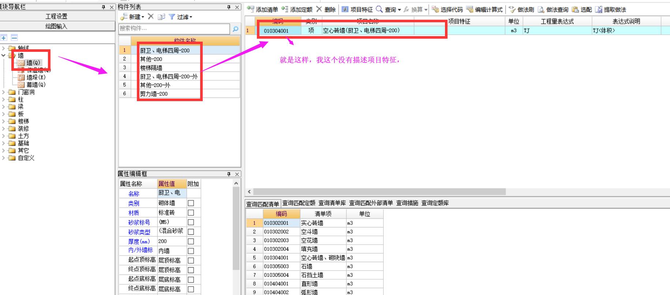Viewport: 670px width, 295px height.
Task: Click the 做法查询 toolbar icon
Action: pyautogui.click(x=541, y=9)
